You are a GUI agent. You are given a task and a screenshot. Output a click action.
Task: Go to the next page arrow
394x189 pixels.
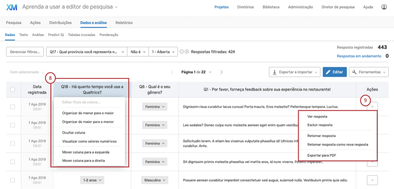coord(222,72)
